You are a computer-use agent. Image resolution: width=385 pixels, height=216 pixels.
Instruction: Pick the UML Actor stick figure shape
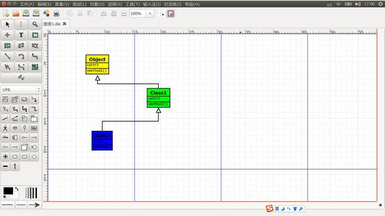tap(5, 128)
